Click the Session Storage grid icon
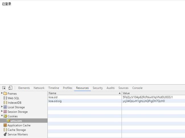This screenshot has width=185, height=138. (5, 112)
